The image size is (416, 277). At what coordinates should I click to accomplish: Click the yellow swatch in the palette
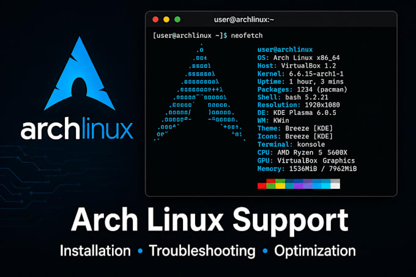click(280, 186)
